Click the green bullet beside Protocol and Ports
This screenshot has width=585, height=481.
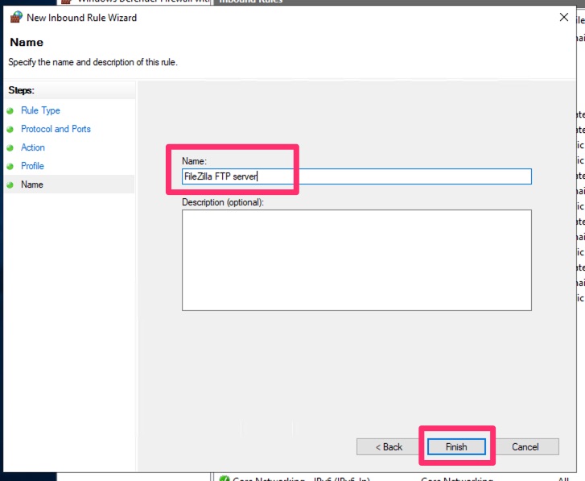(x=10, y=129)
